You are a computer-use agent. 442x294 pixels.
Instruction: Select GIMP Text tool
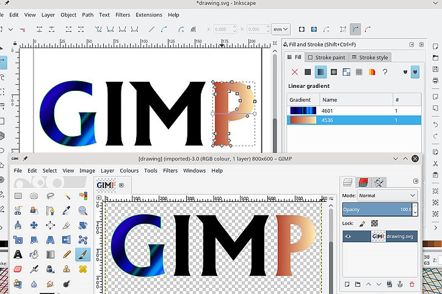point(18,254)
